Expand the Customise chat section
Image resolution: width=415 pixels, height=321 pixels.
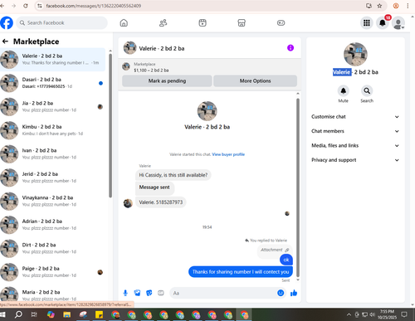355,117
